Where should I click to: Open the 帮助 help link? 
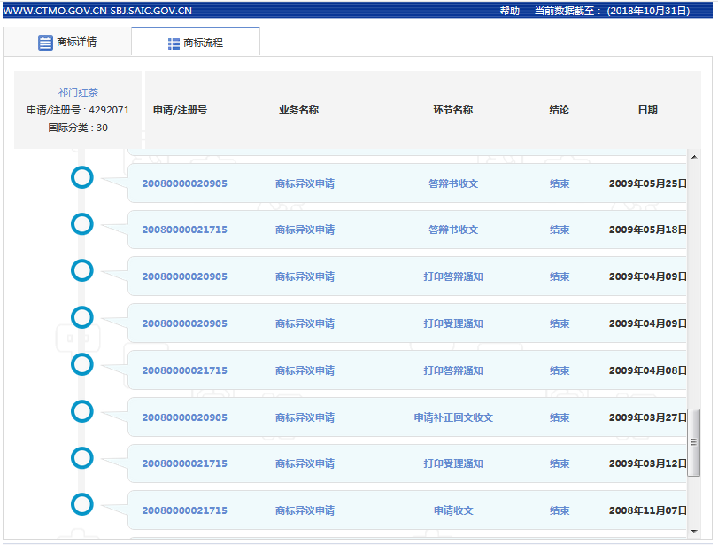pyautogui.click(x=510, y=11)
